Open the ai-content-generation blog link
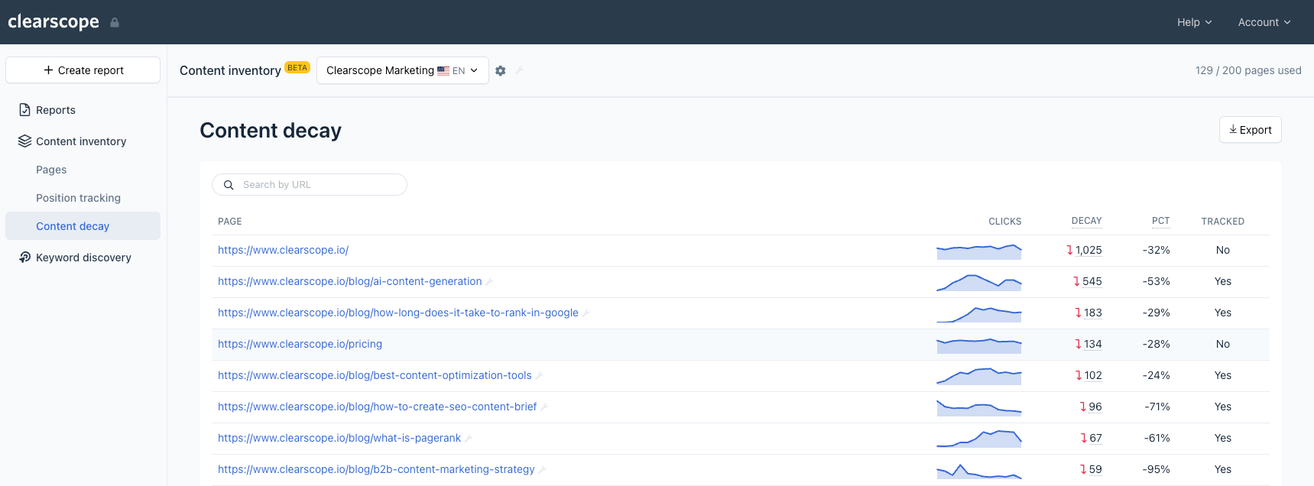The height and width of the screenshot is (486, 1314). pyautogui.click(x=350, y=281)
